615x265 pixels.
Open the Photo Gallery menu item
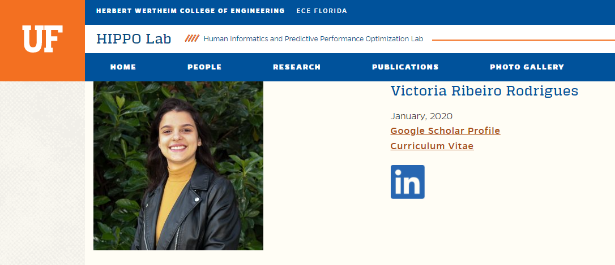tap(527, 67)
